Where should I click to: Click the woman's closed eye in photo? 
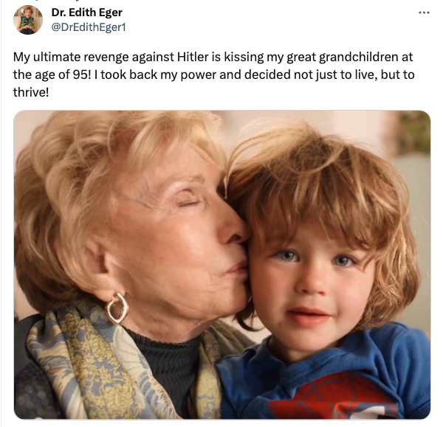[188, 204]
